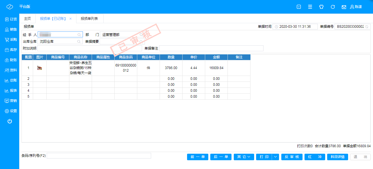The height and width of the screenshot is (169, 373).
Task: Click the 反审核 button
Action: (292, 157)
